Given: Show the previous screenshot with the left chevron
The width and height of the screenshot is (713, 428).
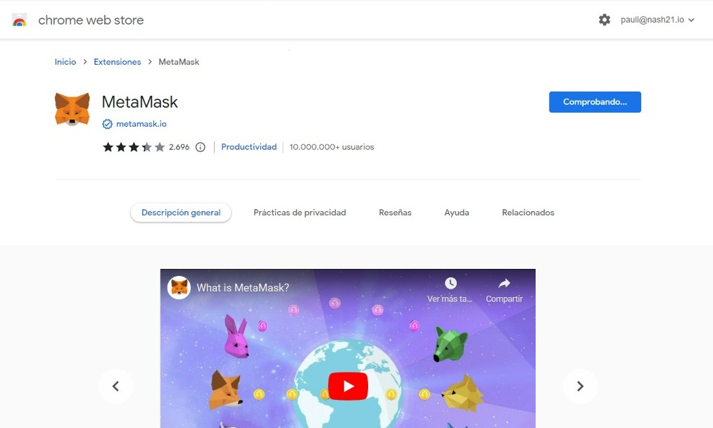Looking at the screenshot, I should coord(115,386).
